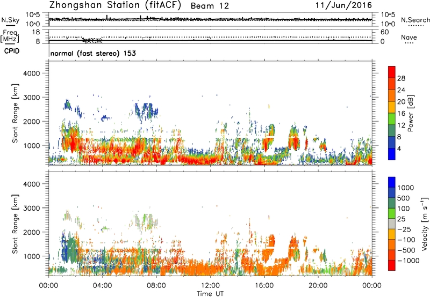Pick the yellow 16-20 dB power colorbar segment
The height and width of the screenshot is (297, 430).
coord(392,107)
